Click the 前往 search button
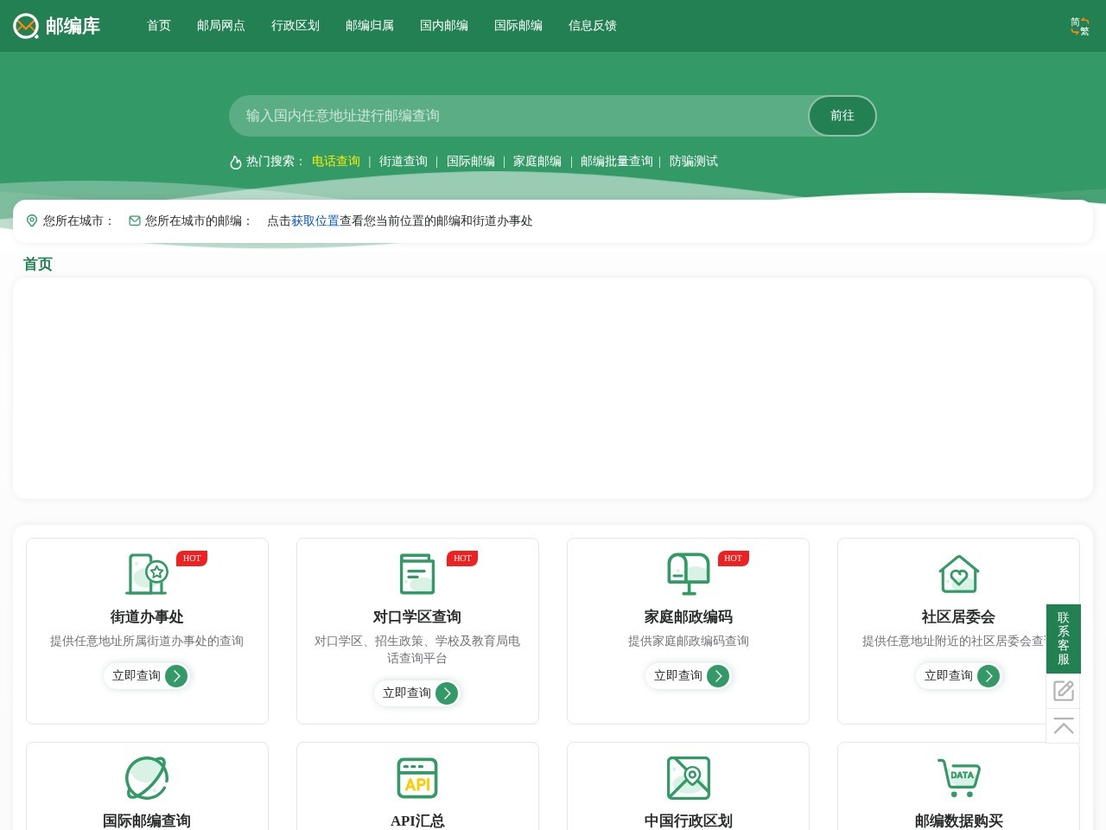The image size is (1106, 830). click(842, 116)
